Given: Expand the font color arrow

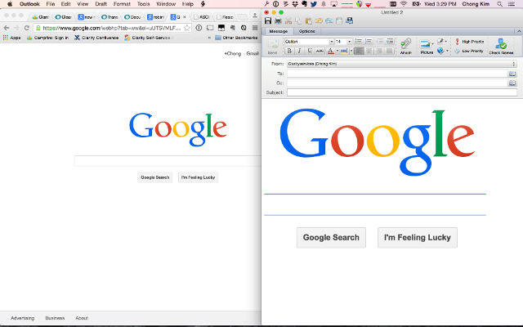Looking at the screenshot, I should tap(337, 51).
